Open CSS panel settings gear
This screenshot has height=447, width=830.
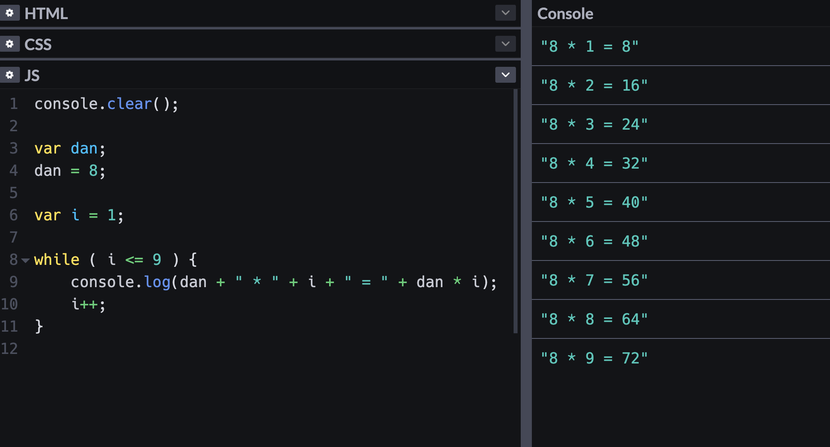pyautogui.click(x=10, y=44)
